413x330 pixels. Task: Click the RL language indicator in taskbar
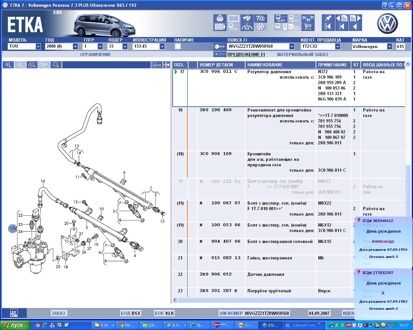pyautogui.click(x=288, y=325)
